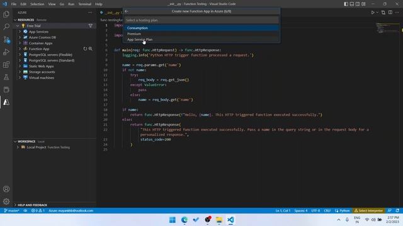Open the Run menu
Image resolution: width=403 pixels, height=226 pixels.
pos(71,4)
